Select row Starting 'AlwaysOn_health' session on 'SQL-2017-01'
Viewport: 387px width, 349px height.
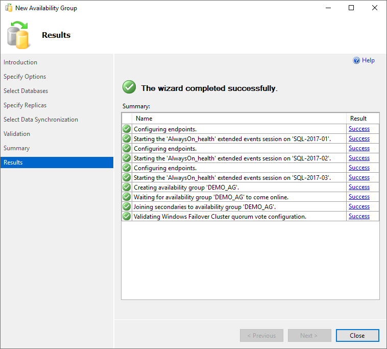(x=251, y=138)
